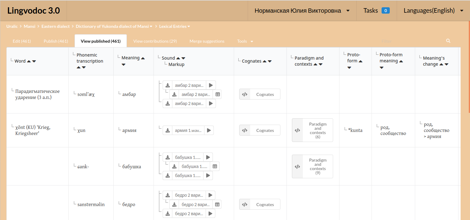The width and height of the screenshot is (470, 220).
Task: Sort Word column ascending
Action: point(29,61)
